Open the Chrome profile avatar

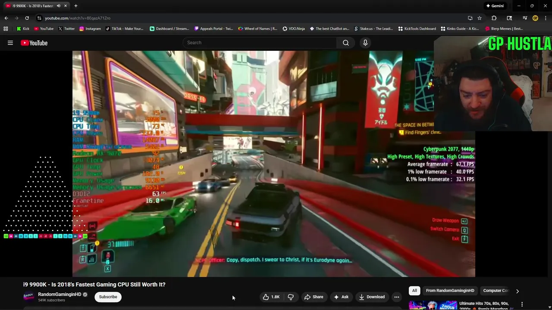[x=535, y=18]
